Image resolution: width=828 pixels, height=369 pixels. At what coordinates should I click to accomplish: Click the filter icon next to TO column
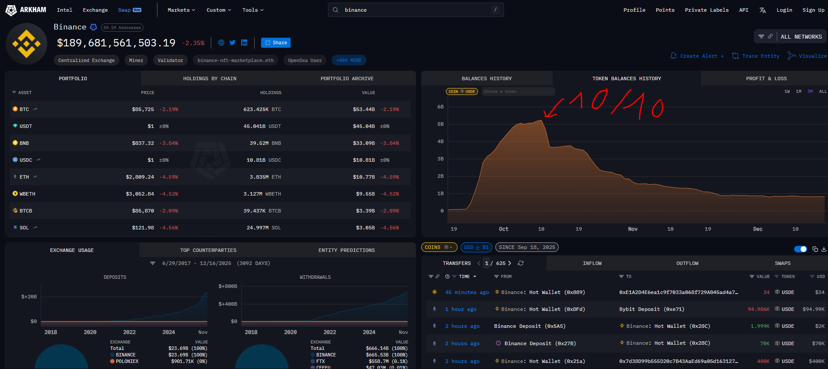click(x=621, y=277)
